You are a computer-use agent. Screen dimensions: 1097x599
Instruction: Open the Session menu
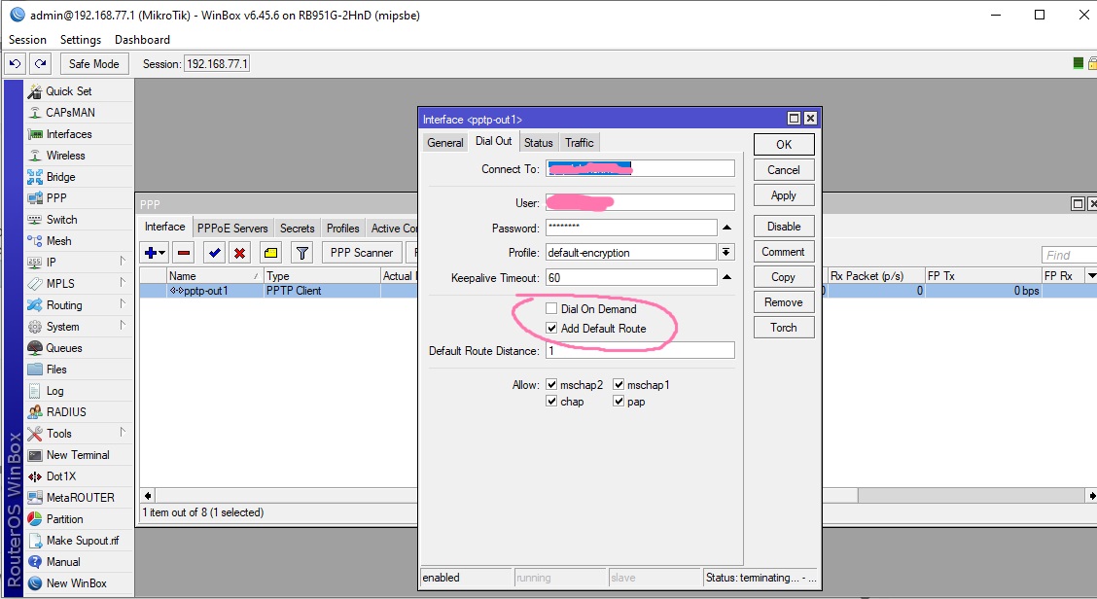tap(27, 40)
